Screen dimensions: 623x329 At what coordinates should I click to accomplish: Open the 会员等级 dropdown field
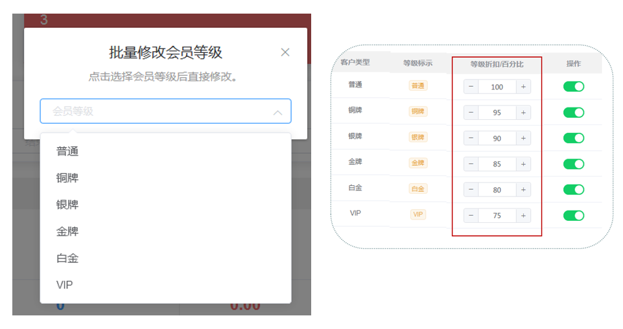click(x=156, y=111)
